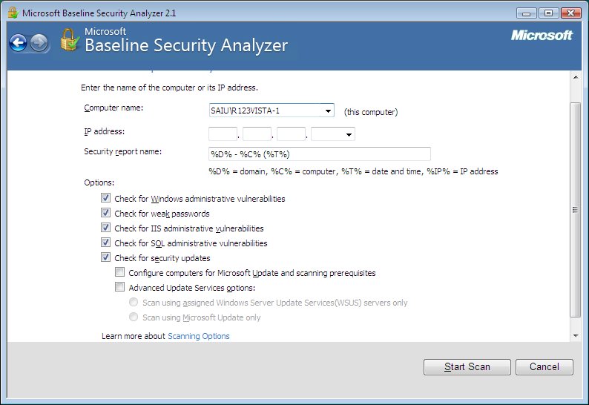This screenshot has width=589, height=405.
Task: Open the IP address last octet dropdown
Action: pos(349,134)
